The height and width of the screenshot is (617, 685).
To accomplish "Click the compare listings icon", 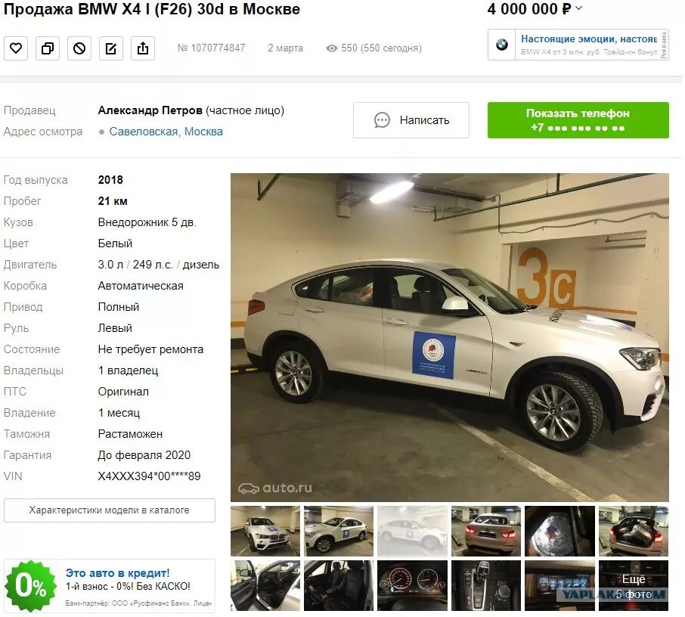I will tap(48, 48).
